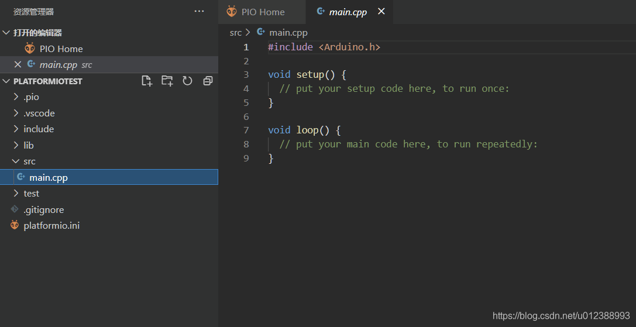Switch to the PIO Home tab

pyautogui.click(x=262, y=12)
